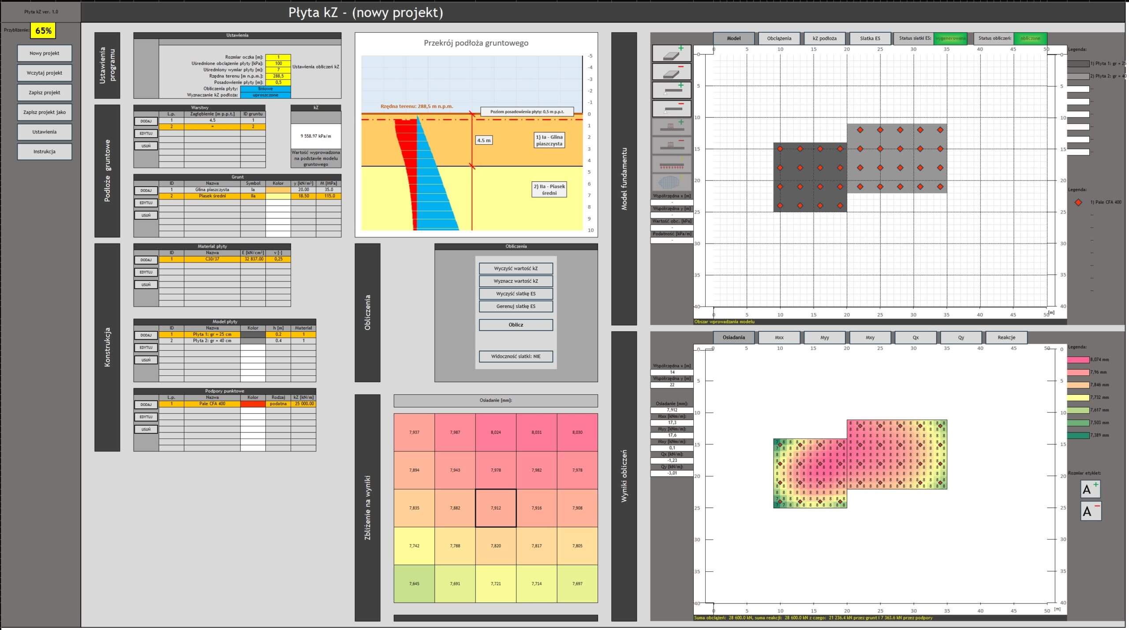
Task: Toggle kZ determination mode 'uproszczone'
Action: (x=265, y=95)
